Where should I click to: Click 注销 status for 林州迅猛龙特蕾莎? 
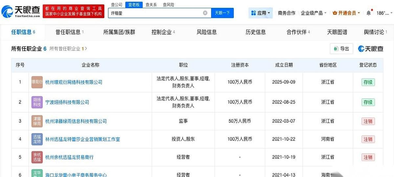[x=368, y=139]
